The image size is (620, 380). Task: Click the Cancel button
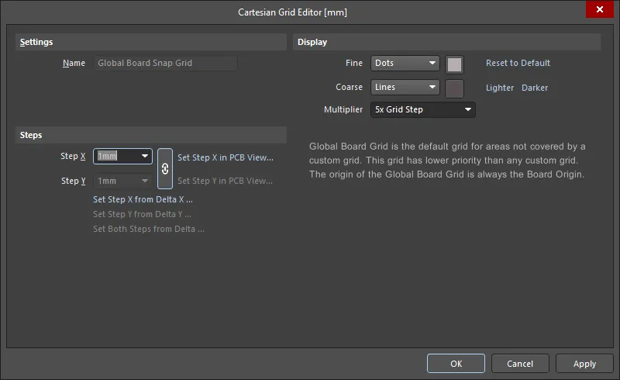(x=520, y=364)
